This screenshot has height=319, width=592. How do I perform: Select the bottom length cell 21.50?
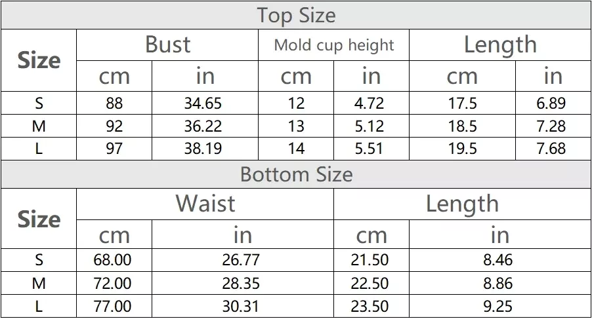tap(370, 260)
